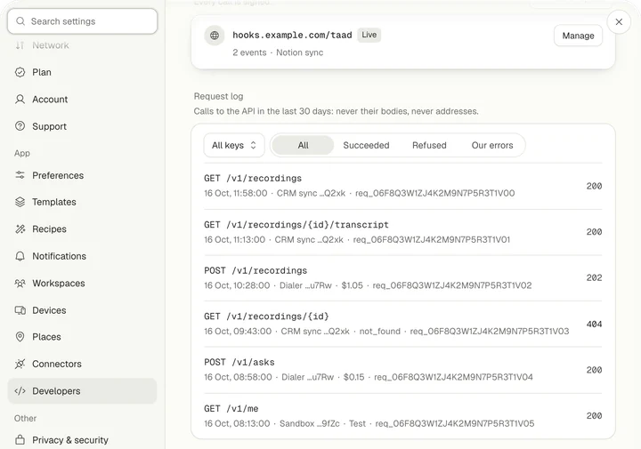The width and height of the screenshot is (641, 449).
Task: Open the GET /v1/me request row
Action: 402,416
